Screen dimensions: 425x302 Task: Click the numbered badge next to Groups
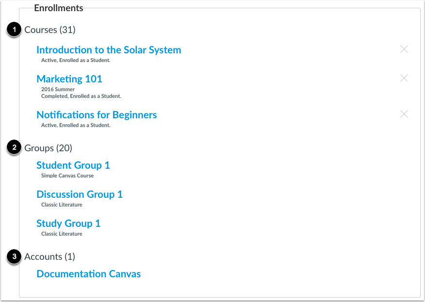click(14, 148)
